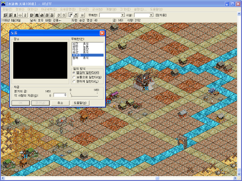Open the 무뢰한 dropdown in the toolbar
The image size is (242, 181).
122,15
